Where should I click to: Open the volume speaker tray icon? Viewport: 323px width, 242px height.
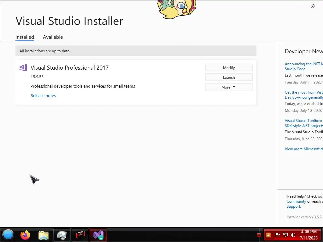tap(293, 235)
